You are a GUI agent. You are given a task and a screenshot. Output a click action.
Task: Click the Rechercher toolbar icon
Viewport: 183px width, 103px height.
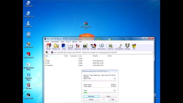pos(85,47)
